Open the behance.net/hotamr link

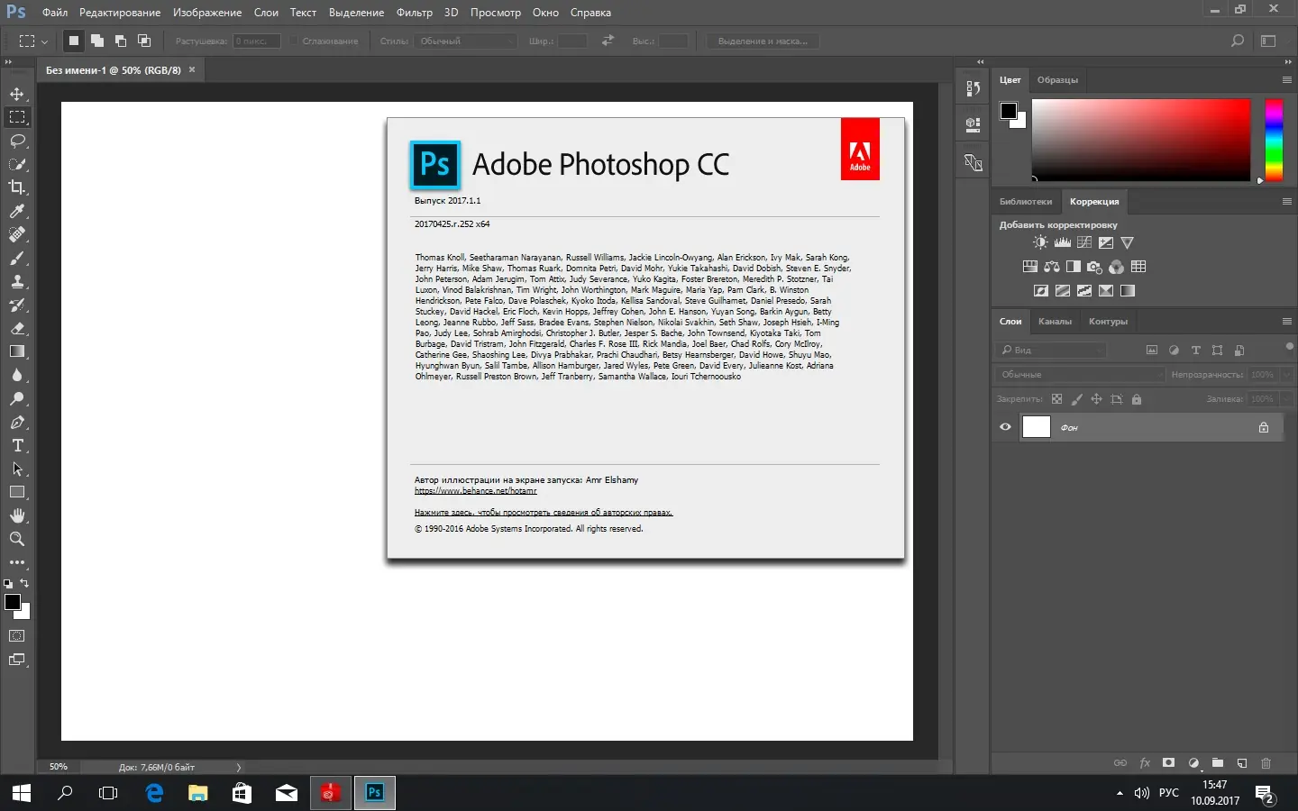click(476, 491)
